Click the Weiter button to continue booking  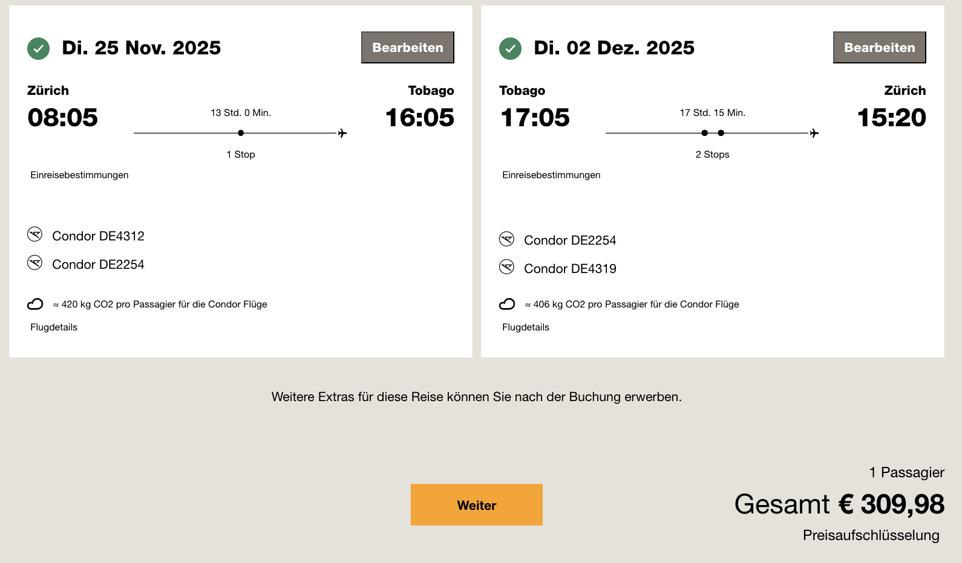[x=476, y=504]
